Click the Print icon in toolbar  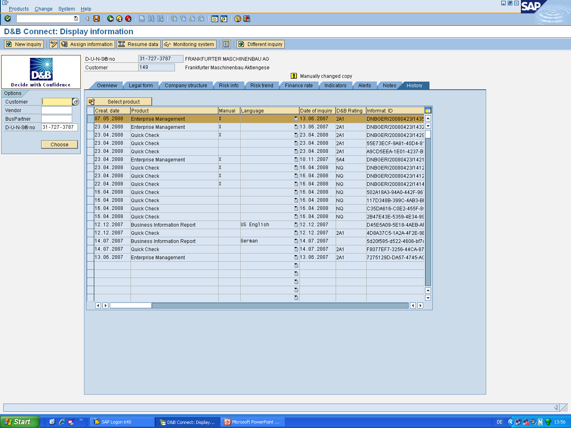[x=142, y=19]
